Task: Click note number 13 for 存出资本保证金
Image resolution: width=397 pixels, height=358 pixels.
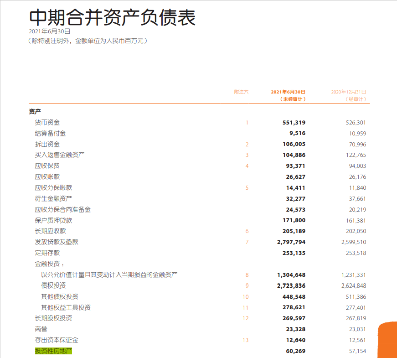Action: tap(246, 340)
